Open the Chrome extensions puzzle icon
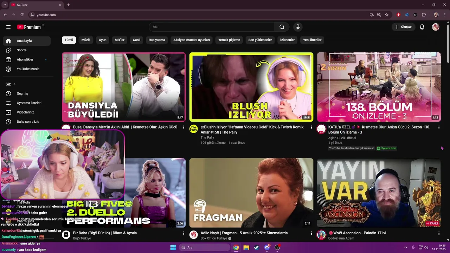This screenshot has height=253, width=450. click(424, 15)
